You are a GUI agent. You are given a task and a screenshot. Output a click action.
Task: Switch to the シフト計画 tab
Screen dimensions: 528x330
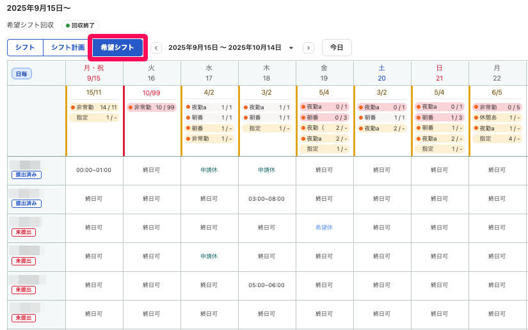68,48
